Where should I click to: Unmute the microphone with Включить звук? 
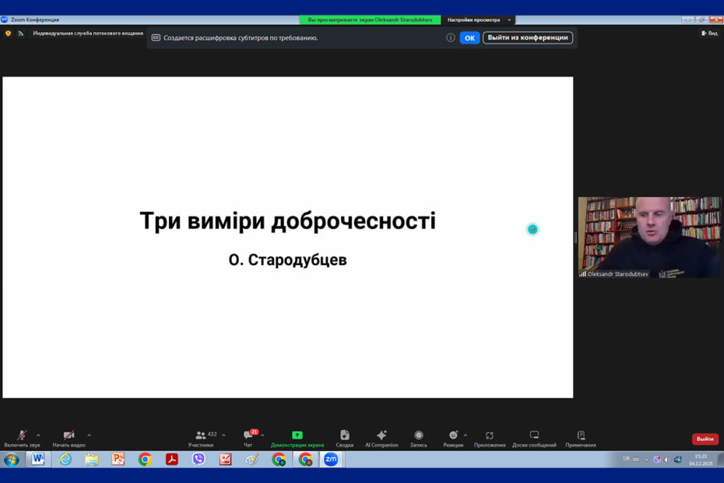[22, 436]
